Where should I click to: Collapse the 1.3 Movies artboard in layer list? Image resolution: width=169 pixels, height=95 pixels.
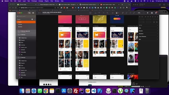17,35
